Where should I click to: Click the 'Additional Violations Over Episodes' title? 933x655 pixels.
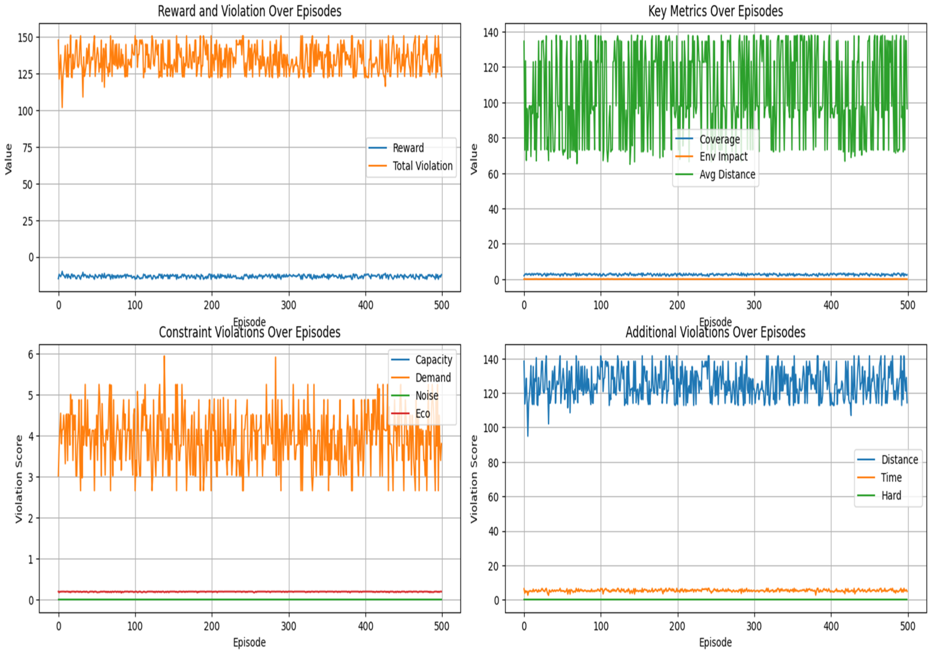(715, 332)
